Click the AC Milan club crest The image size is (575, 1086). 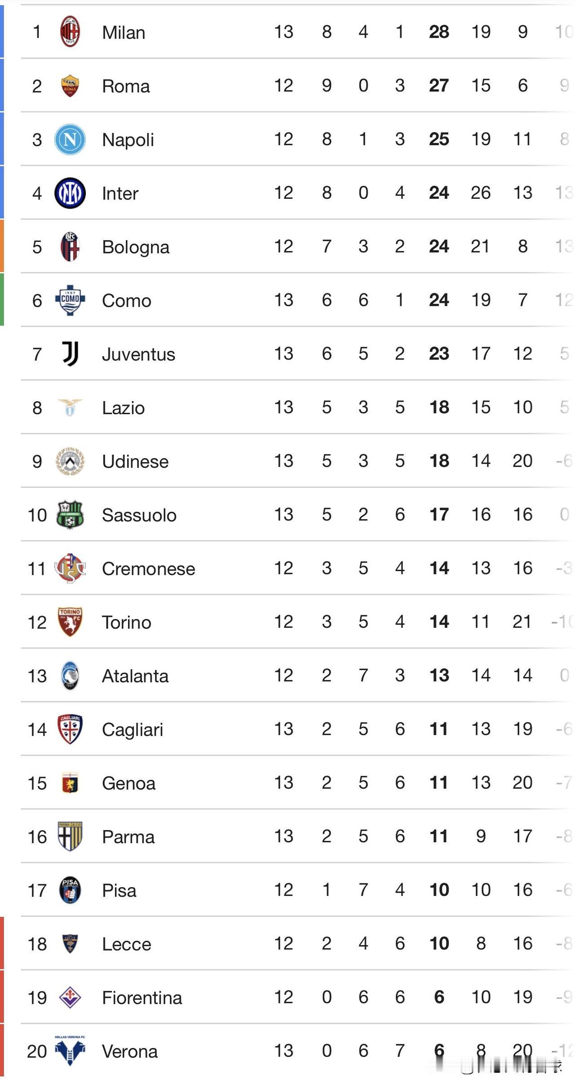click(70, 32)
